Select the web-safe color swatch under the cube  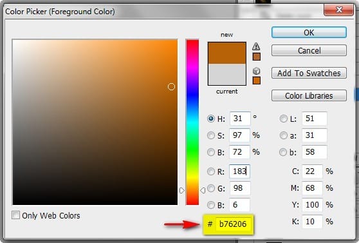tap(257, 81)
